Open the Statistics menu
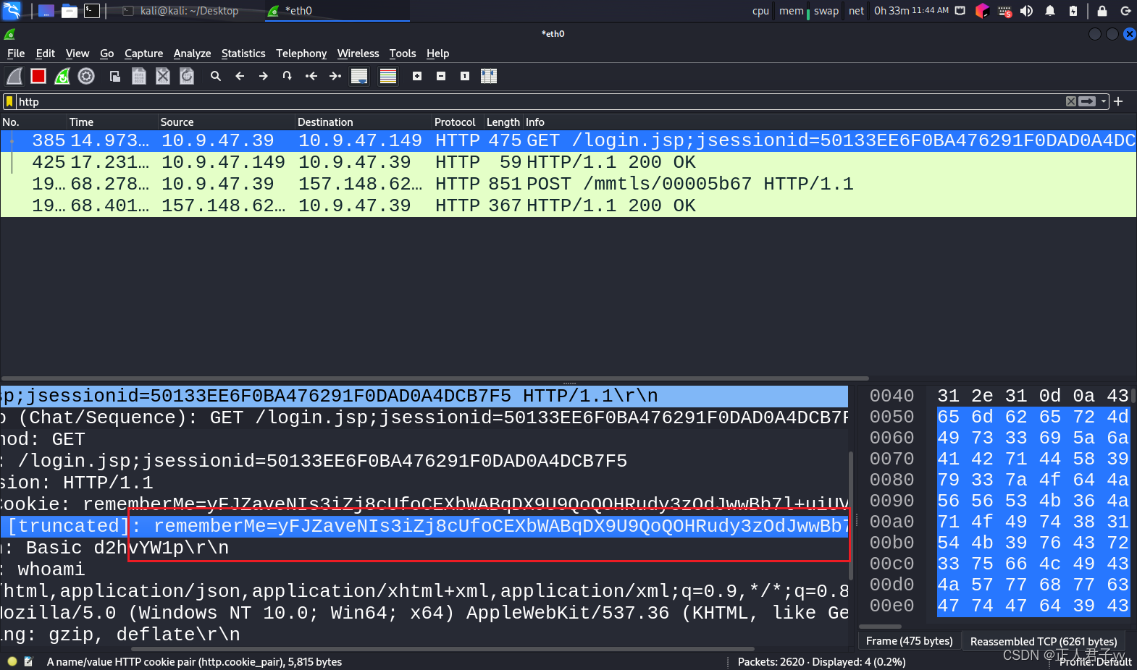 [x=243, y=54]
